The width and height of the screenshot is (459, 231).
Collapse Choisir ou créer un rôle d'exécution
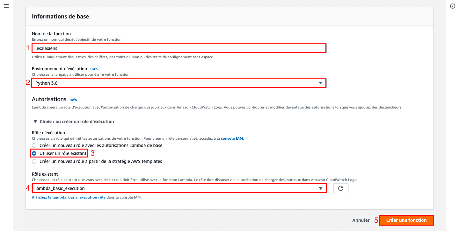74,122
